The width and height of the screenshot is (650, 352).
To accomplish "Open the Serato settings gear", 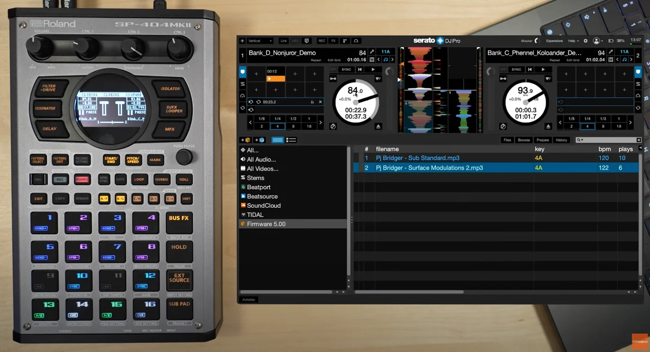I will tap(586, 41).
